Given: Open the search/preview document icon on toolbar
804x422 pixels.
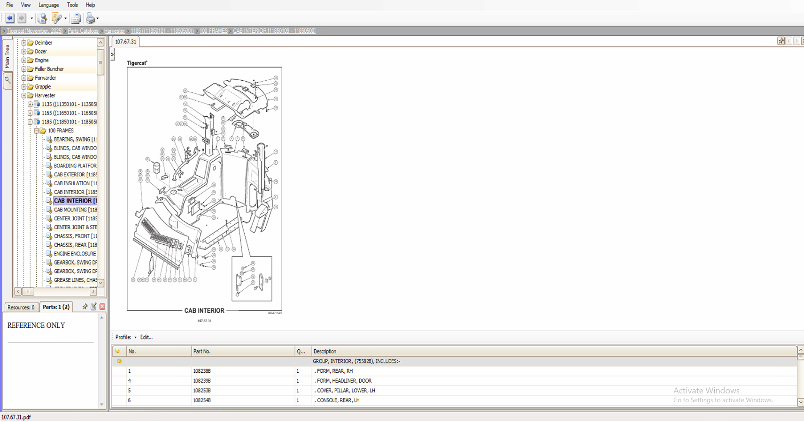Looking at the screenshot, I should pos(42,18).
